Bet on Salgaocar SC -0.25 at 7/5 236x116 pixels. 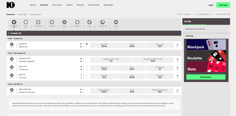(111, 60)
